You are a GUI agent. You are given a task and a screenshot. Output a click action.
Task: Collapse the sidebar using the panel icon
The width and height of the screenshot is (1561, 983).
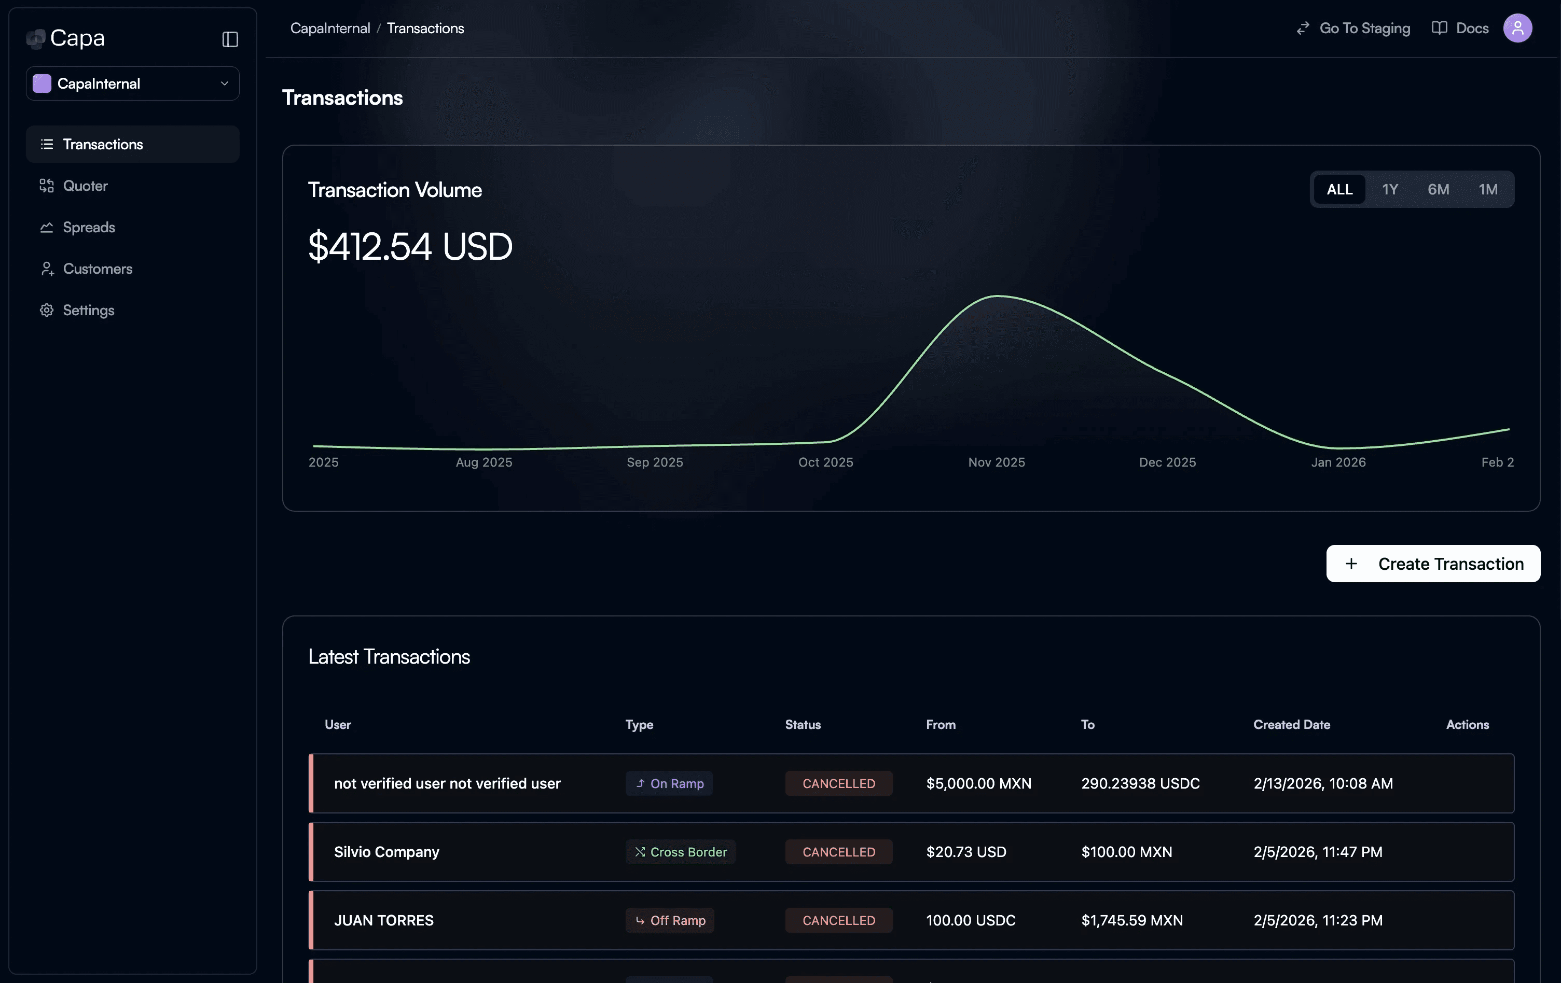click(230, 39)
